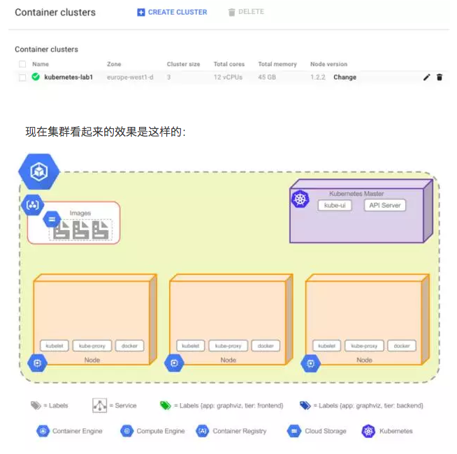Click the Cluster size column header
The image size is (457, 454).
coord(183,64)
